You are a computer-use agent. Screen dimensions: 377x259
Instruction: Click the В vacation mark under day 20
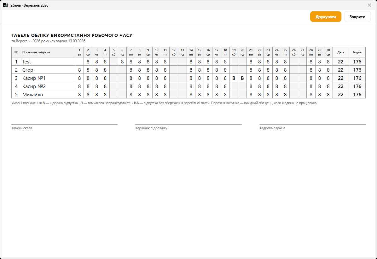point(242,78)
